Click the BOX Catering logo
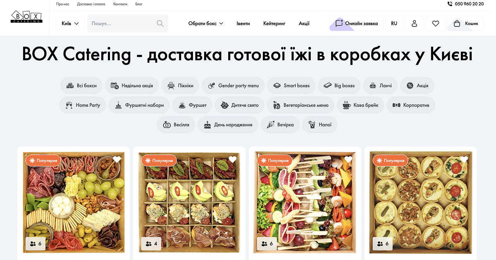The image size is (496, 260). click(x=26, y=17)
